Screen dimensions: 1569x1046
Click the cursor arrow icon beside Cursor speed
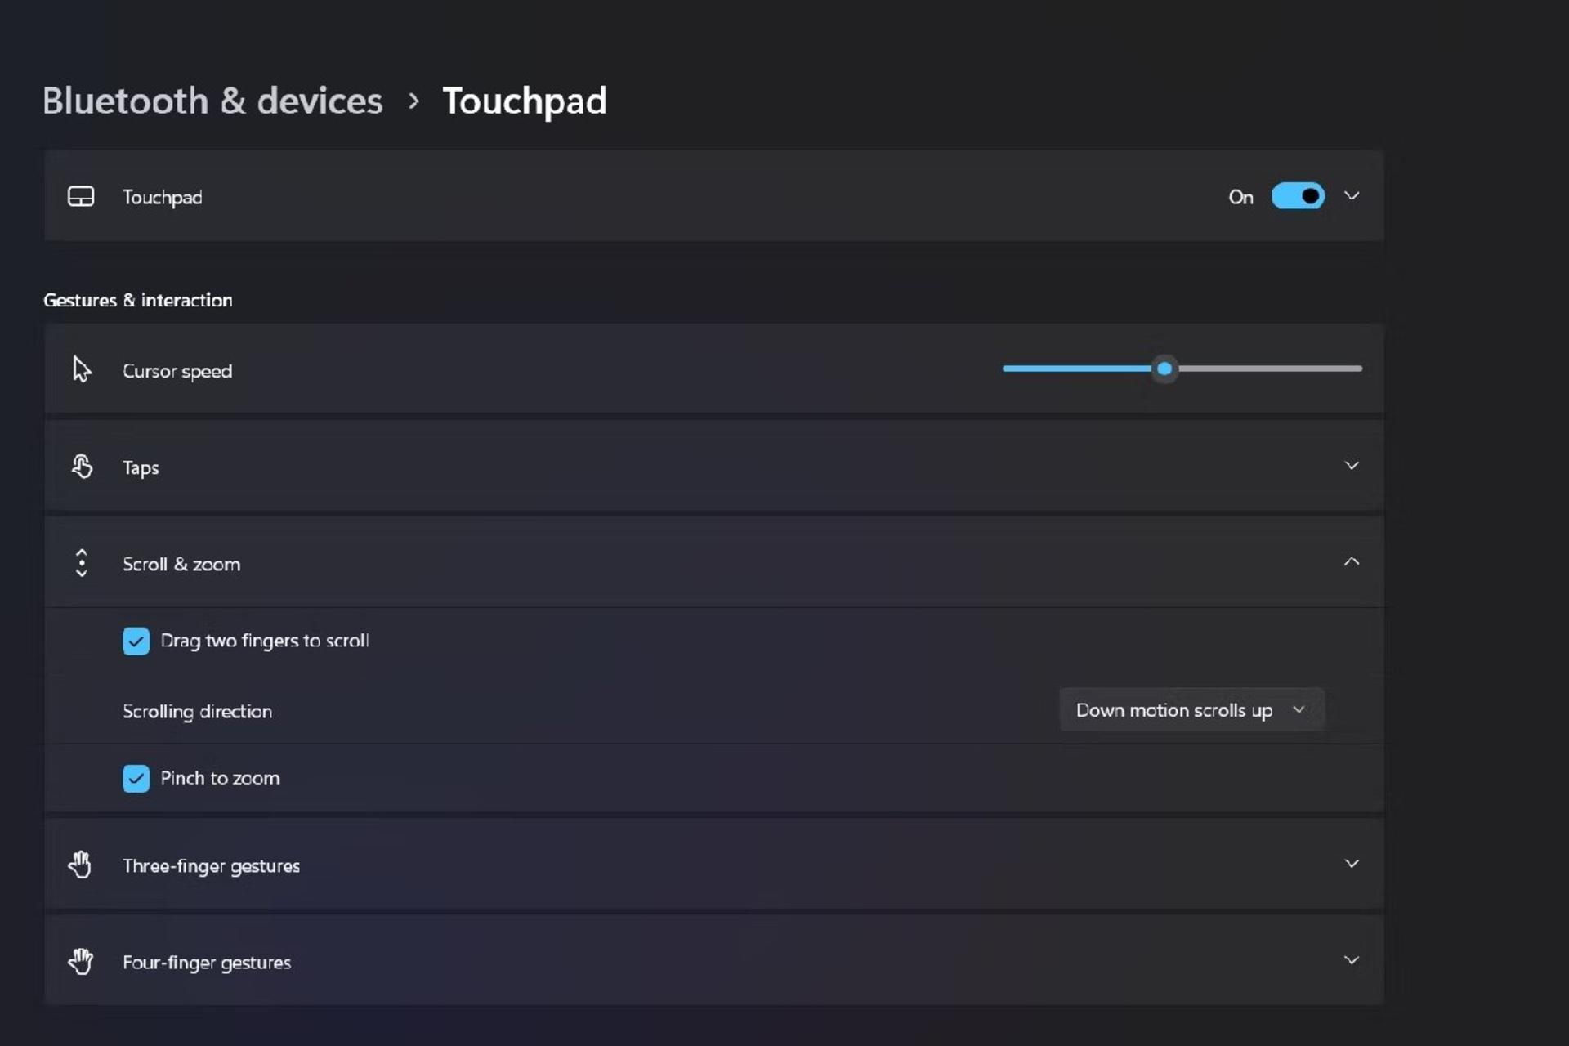(x=81, y=369)
